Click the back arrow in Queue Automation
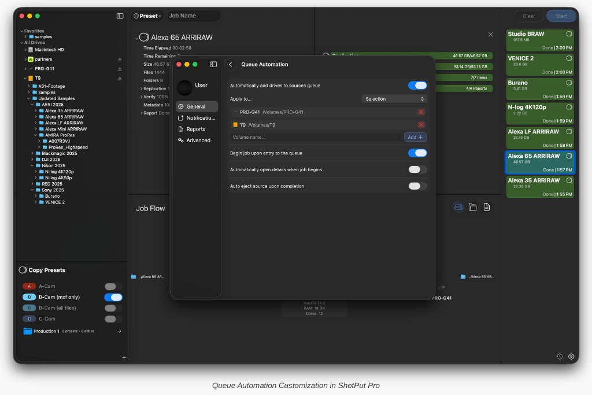Screen dimensions: 592x395 [x=231, y=65]
